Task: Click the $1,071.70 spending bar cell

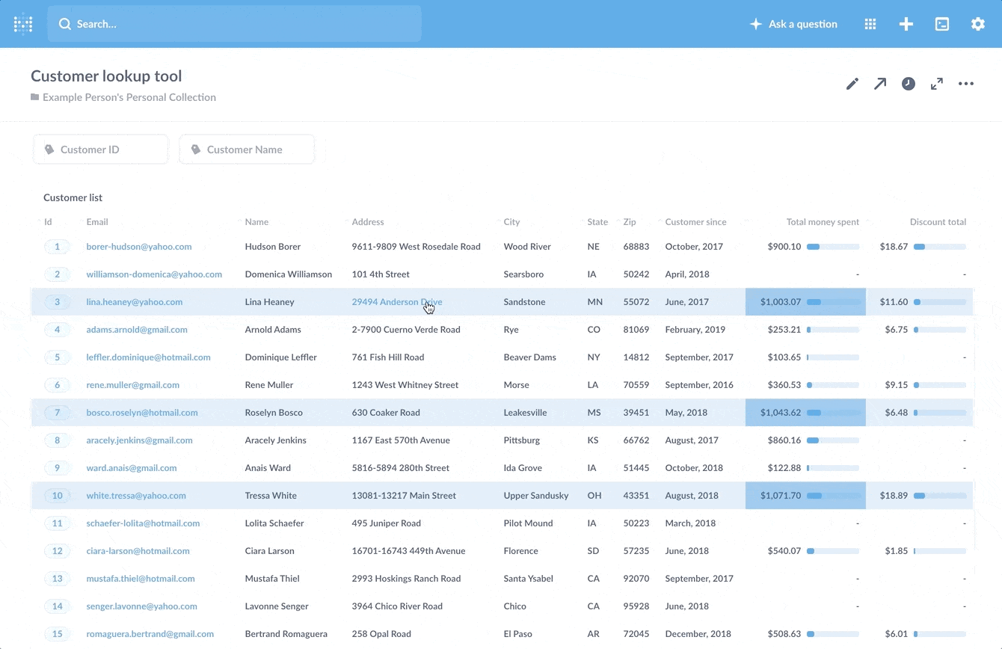Action: (x=805, y=496)
